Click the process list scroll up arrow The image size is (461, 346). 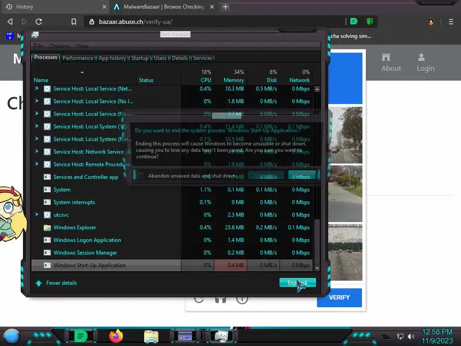click(317, 89)
